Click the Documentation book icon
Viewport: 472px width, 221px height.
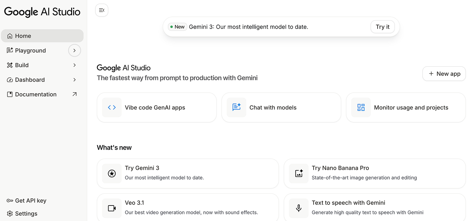10,94
